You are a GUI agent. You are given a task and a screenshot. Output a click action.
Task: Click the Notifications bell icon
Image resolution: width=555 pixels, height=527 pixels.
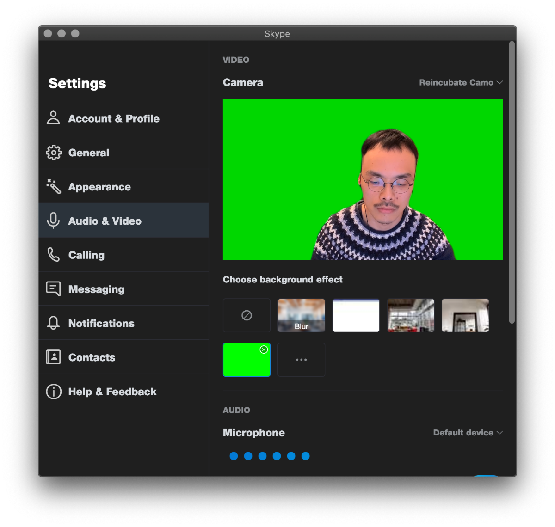pos(54,323)
